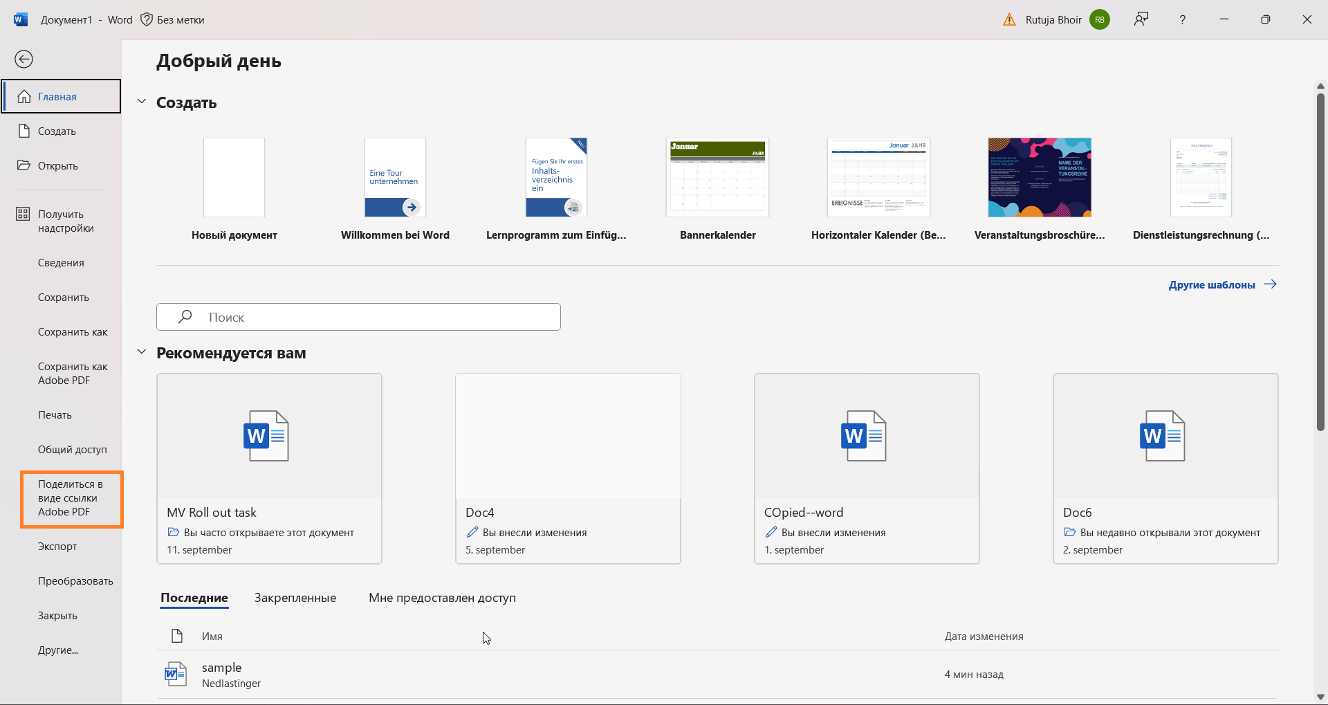Screen dimensions: 1328x705
Task: Select Поделиться в виде ссылки Adobe PDF
Action: [x=72, y=498]
